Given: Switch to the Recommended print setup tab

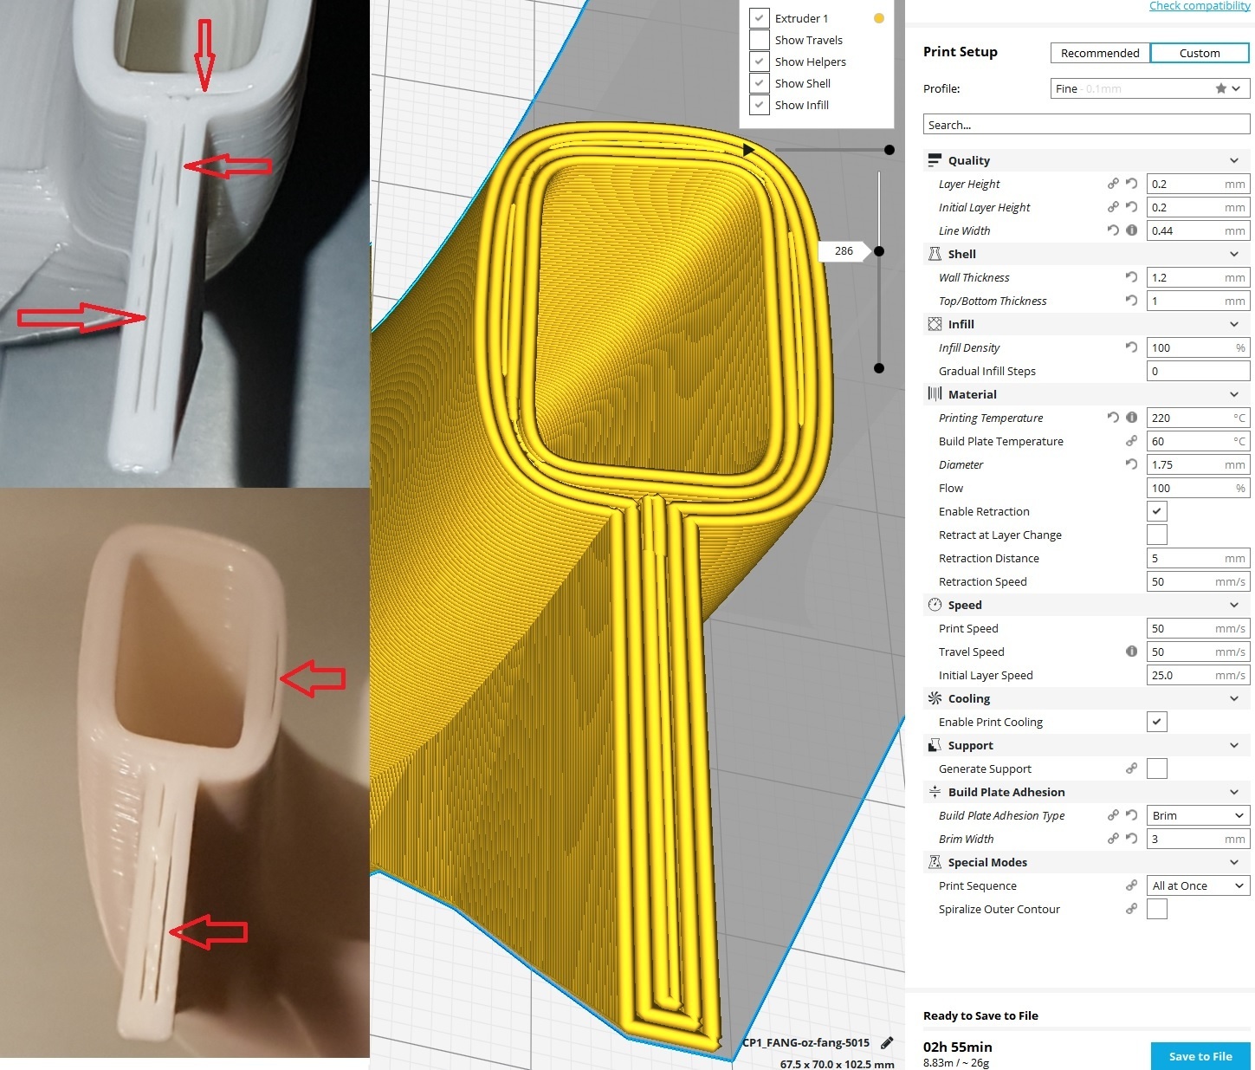Looking at the screenshot, I should (x=1100, y=53).
